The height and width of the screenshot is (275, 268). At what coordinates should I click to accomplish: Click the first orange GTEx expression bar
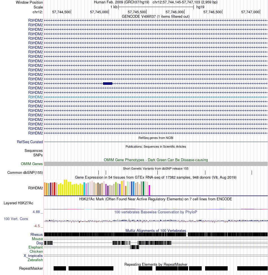point(45,189)
